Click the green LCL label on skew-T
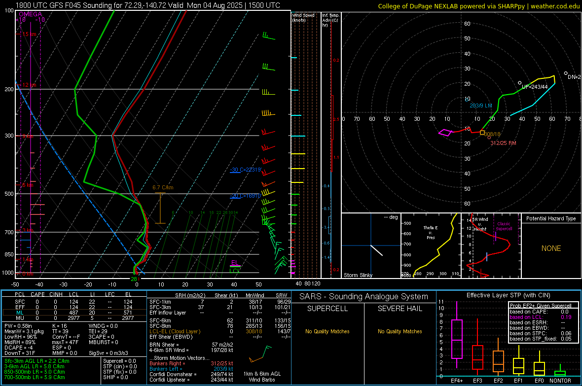Image resolution: width=582 pixels, height=386 pixels. pyautogui.click(x=234, y=271)
